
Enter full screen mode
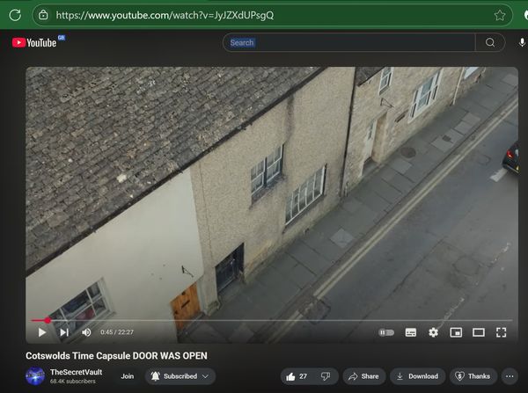coord(501,332)
